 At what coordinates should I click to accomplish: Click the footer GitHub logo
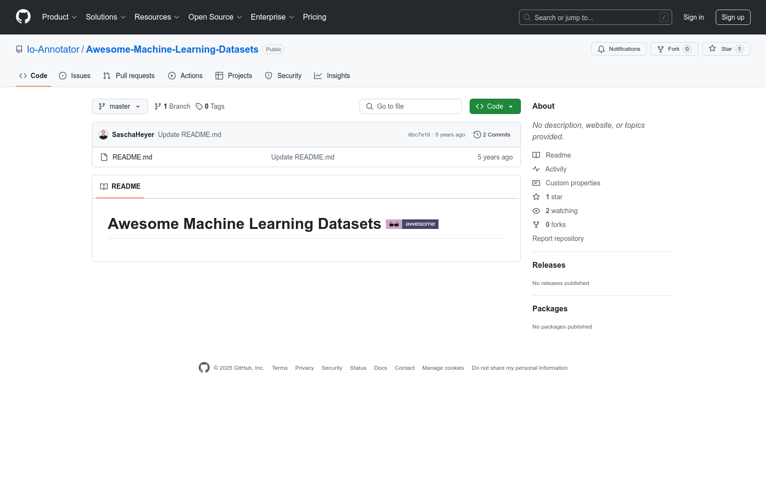[x=204, y=367]
